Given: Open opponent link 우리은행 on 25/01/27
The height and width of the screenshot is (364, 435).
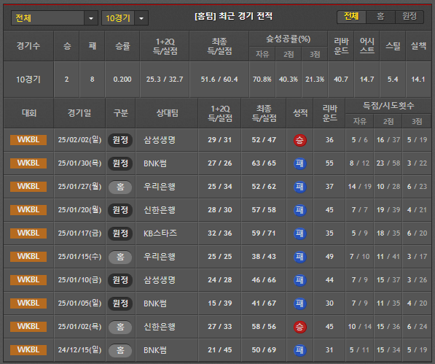Looking at the screenshot, I should pyautogui.click(x=160, y=186).
